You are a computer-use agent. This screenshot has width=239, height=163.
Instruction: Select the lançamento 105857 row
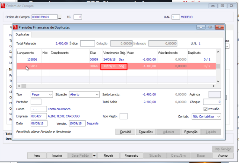[116, 66]
